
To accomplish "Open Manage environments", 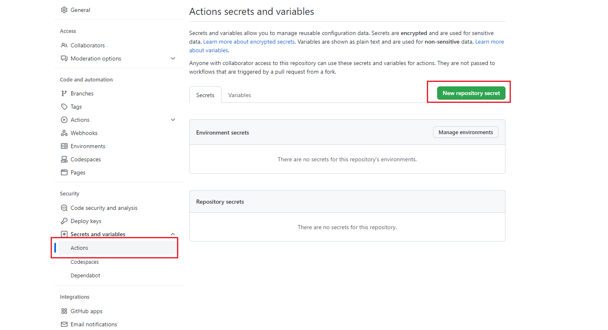I will coord(466,132).
